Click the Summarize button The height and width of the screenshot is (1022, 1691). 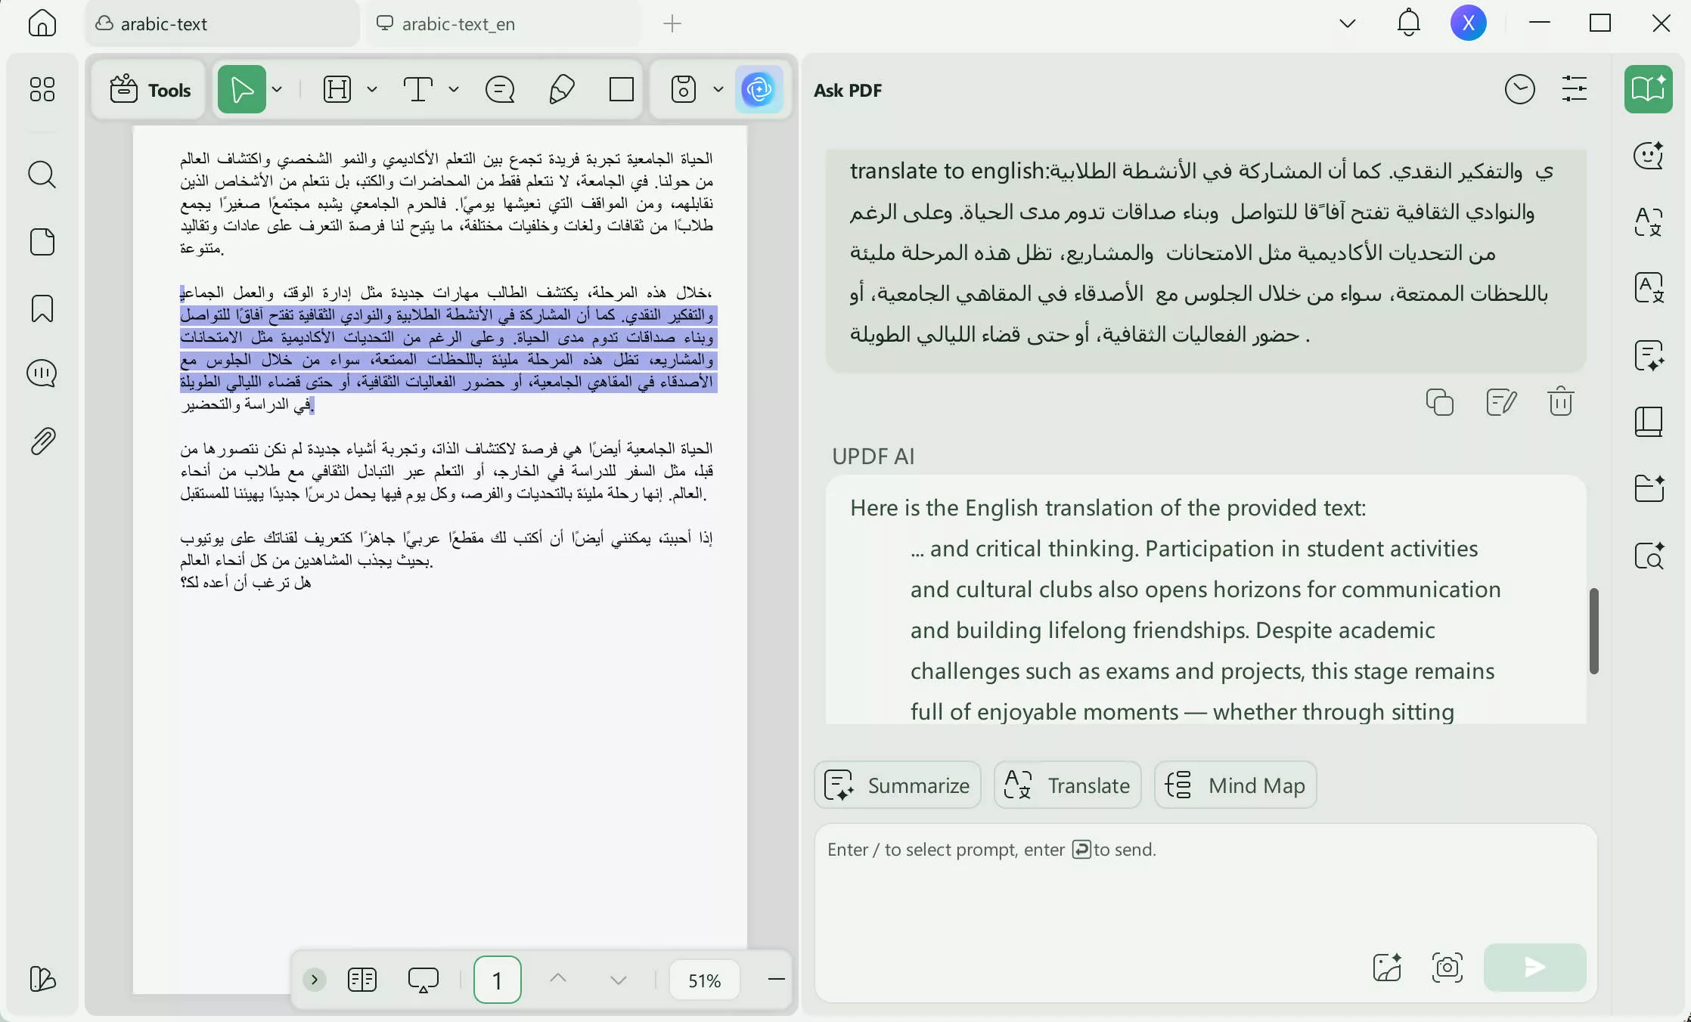tap(897, 785)
